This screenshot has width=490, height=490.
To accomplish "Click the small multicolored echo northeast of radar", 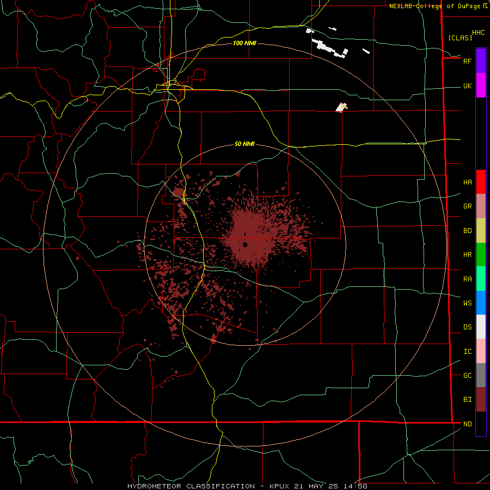I will [341, 107].
